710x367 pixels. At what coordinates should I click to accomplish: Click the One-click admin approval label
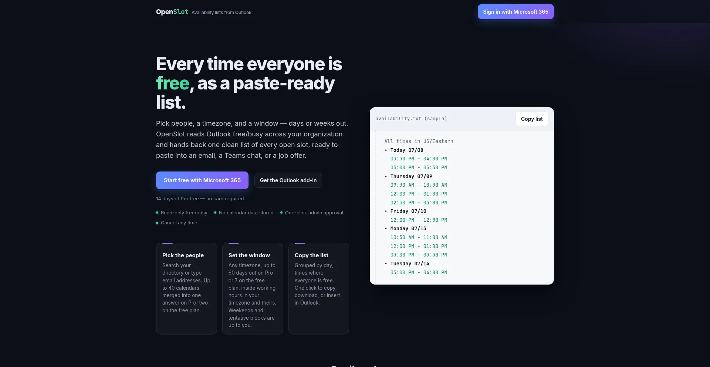click(314, 213)
